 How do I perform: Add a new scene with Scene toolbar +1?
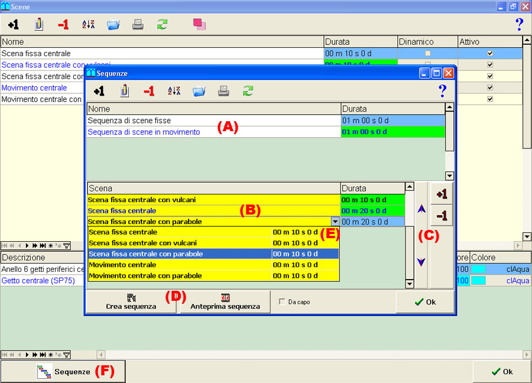coord(13,24)
